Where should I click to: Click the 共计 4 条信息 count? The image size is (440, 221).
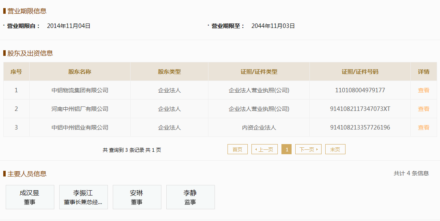[x=411, y=173]
